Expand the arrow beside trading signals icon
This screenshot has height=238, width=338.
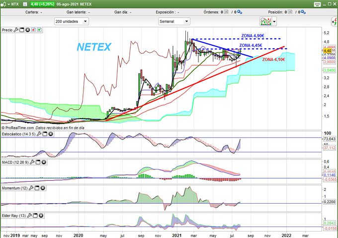coord(274,21)
